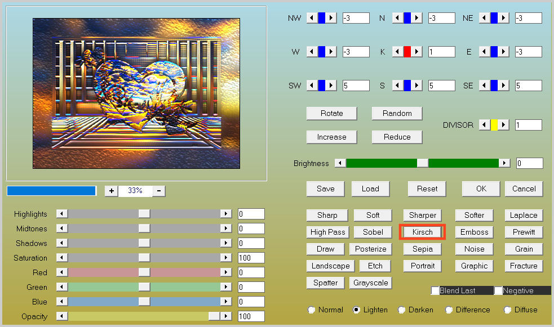Apply the Posterize preset
The image size is (554, 327).
coord(371,249)
